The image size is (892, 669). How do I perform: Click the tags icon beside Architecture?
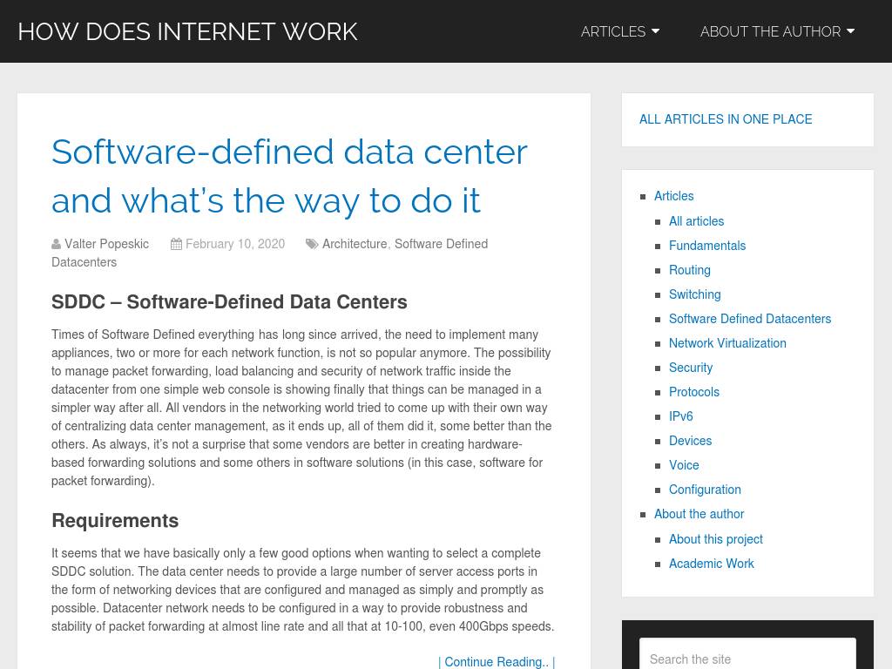pyautogui.click(x=312, y=244)
